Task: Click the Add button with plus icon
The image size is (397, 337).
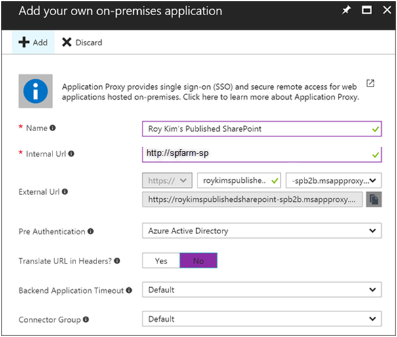Action: 33,42
